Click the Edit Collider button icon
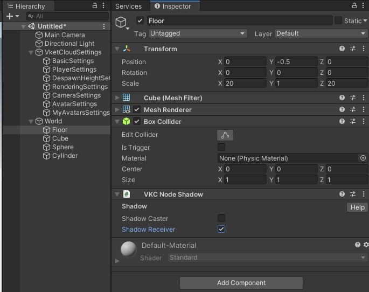 click(225, 135)
